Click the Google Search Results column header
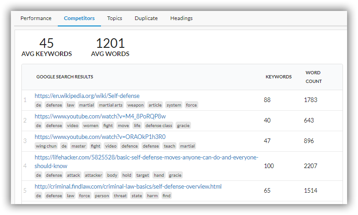Screen dimensions: 358x215 click(x=65, y=77)
